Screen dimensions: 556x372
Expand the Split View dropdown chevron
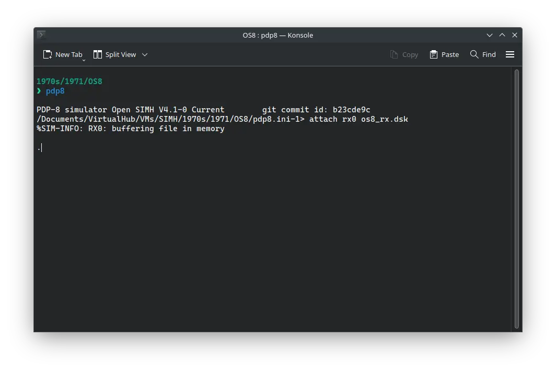[145, 54]
